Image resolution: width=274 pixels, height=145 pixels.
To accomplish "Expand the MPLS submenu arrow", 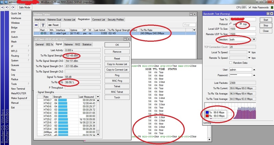I will [28, 51].
